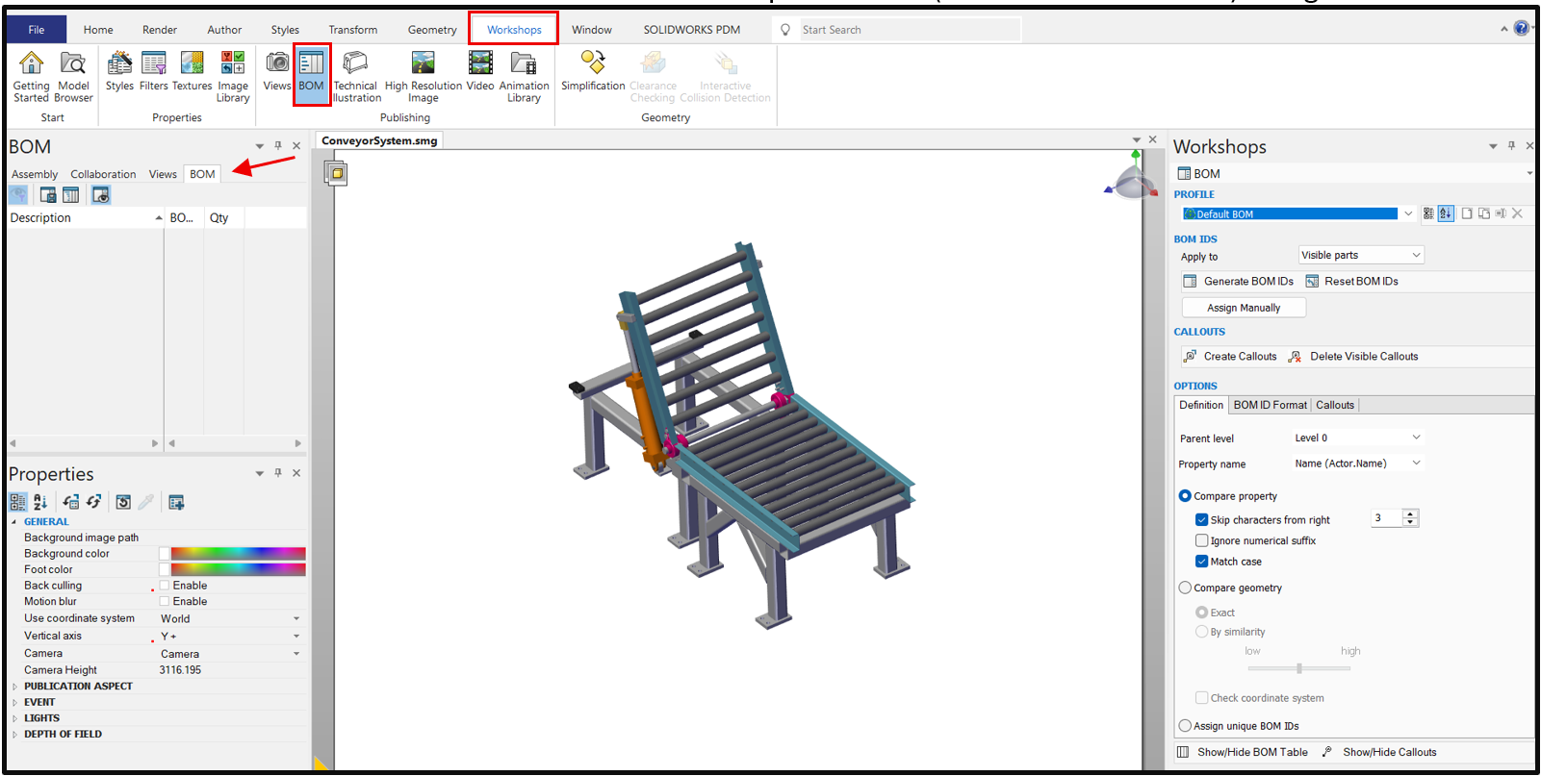This screenshot has height=776, width=1541.
Task: Switch to the Geometry ribbon tab
Action: click(x=432, y=30)
